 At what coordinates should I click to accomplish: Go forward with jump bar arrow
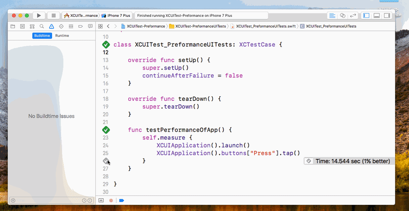tap(116, 26)
